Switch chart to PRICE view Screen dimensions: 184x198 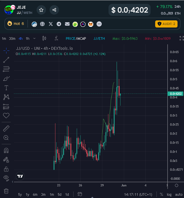point(70,38)
